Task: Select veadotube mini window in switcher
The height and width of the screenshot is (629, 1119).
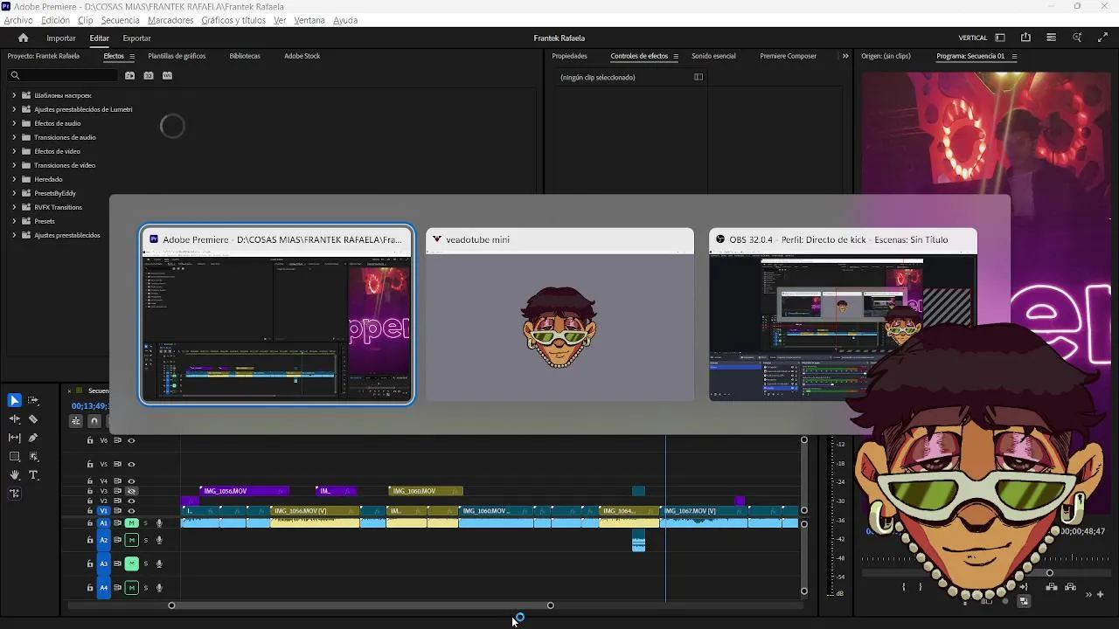Action: pyautogui.click(x=559, y=315)
